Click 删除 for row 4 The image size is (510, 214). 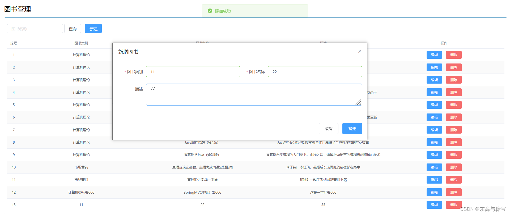[x=454, y=92]
